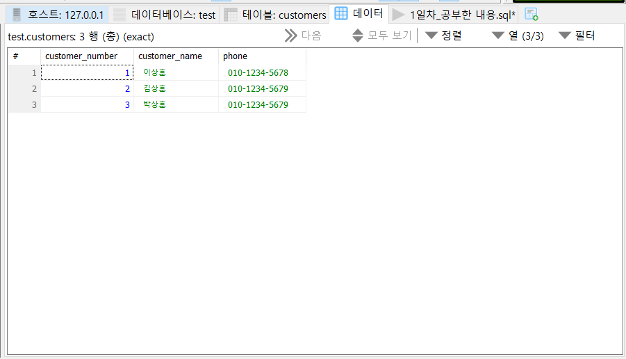Select phone cell 010-1234-5679 in 김상훈 row
Screen dimensions: 626x359
[x=263, y=88]
